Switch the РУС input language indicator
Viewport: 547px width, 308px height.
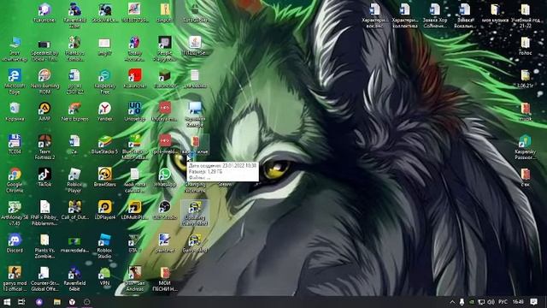click(x=503, y=302)
